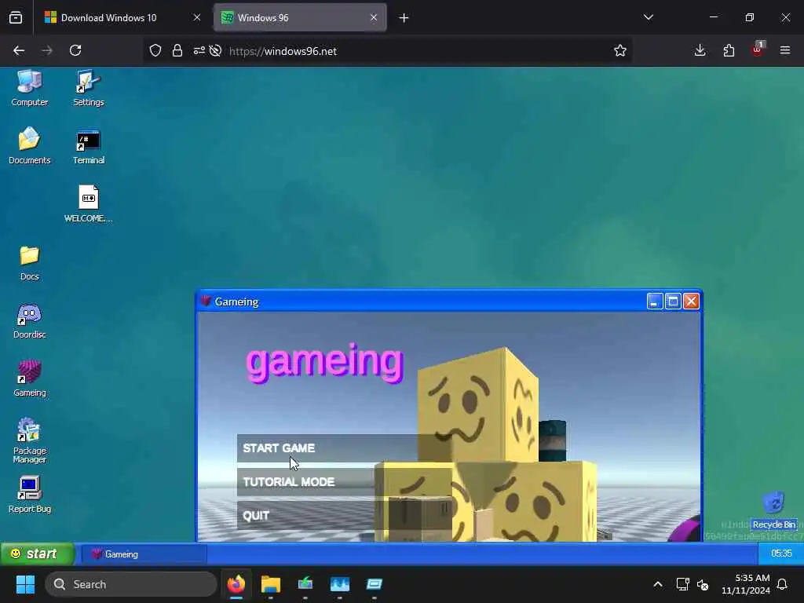Viewport: 804px width, 603px height.
Task: Launch the Terminal desktop shortcut
Action: (88, 147)
